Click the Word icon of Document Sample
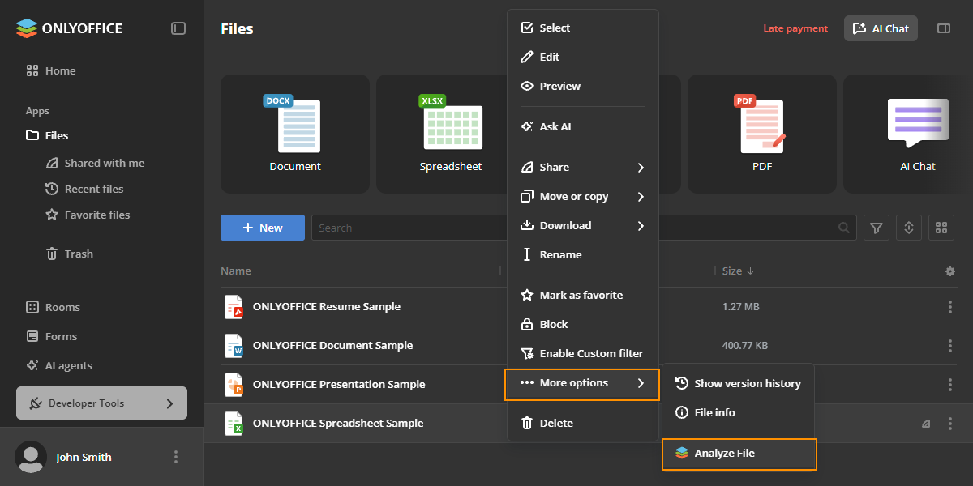 (234, 346)
